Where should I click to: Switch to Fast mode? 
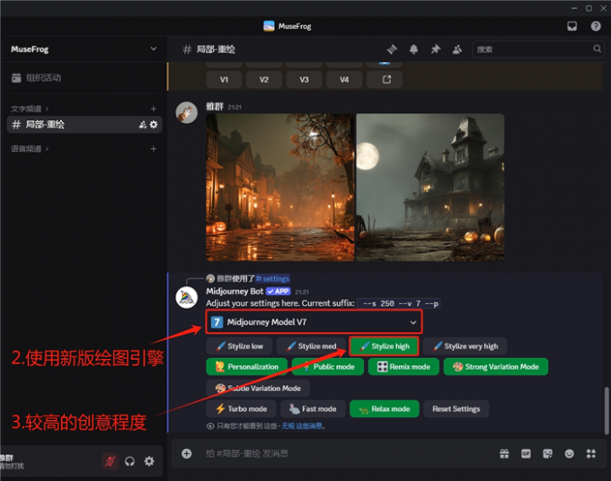click(x=313, y=408)
